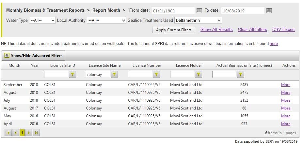Go to the last page of results
Image resolution: width=303 pixels, height=146 pixels.
(36, 133)
